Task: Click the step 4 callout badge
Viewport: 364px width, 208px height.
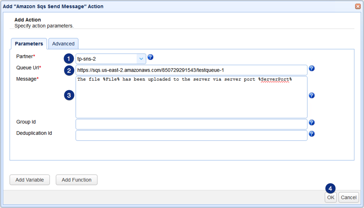Action: coord(330,189)
